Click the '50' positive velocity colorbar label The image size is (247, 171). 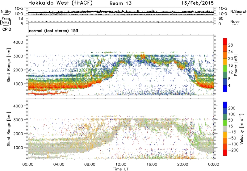click(x=230, y=120)
